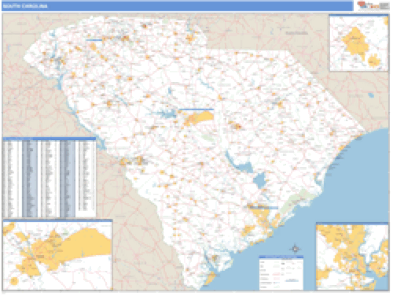Open the Greenville-area inset map thumbnail
Viewport: 393px width, 296px height.
click(359, 43)
